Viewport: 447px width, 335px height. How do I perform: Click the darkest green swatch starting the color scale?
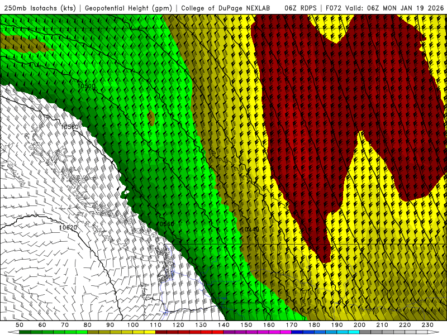pos(25,332)
